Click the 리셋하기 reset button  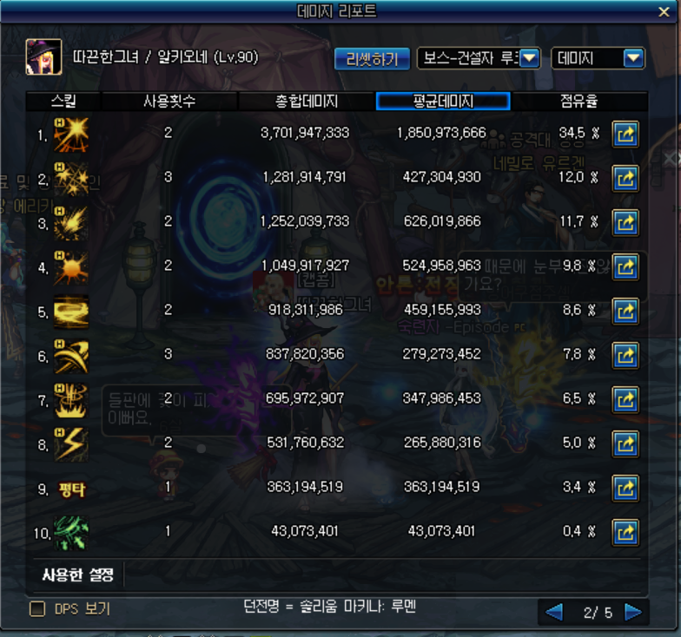(372, 59)
